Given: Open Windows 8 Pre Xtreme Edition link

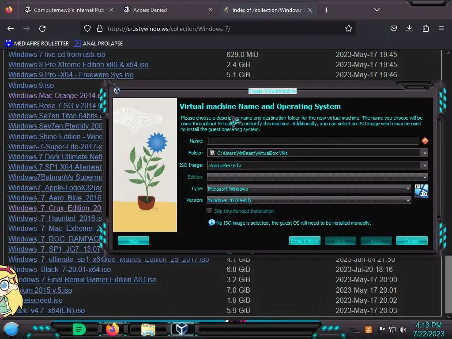Looking at the screenshot, I should [79, 64].
